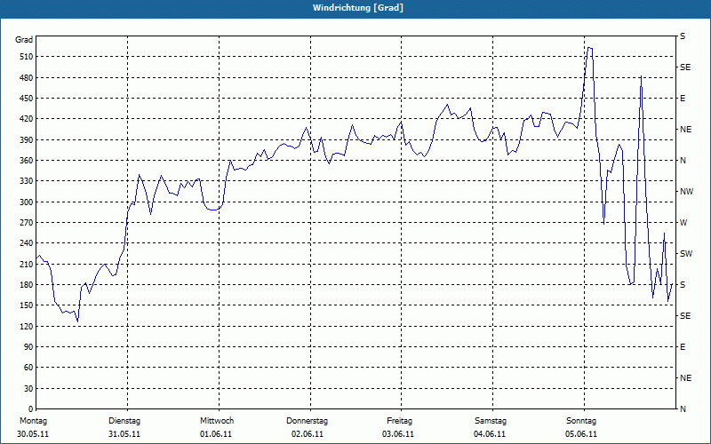Click the date 01.06.11
711x444 pixels.
click(x=216, y=434)
